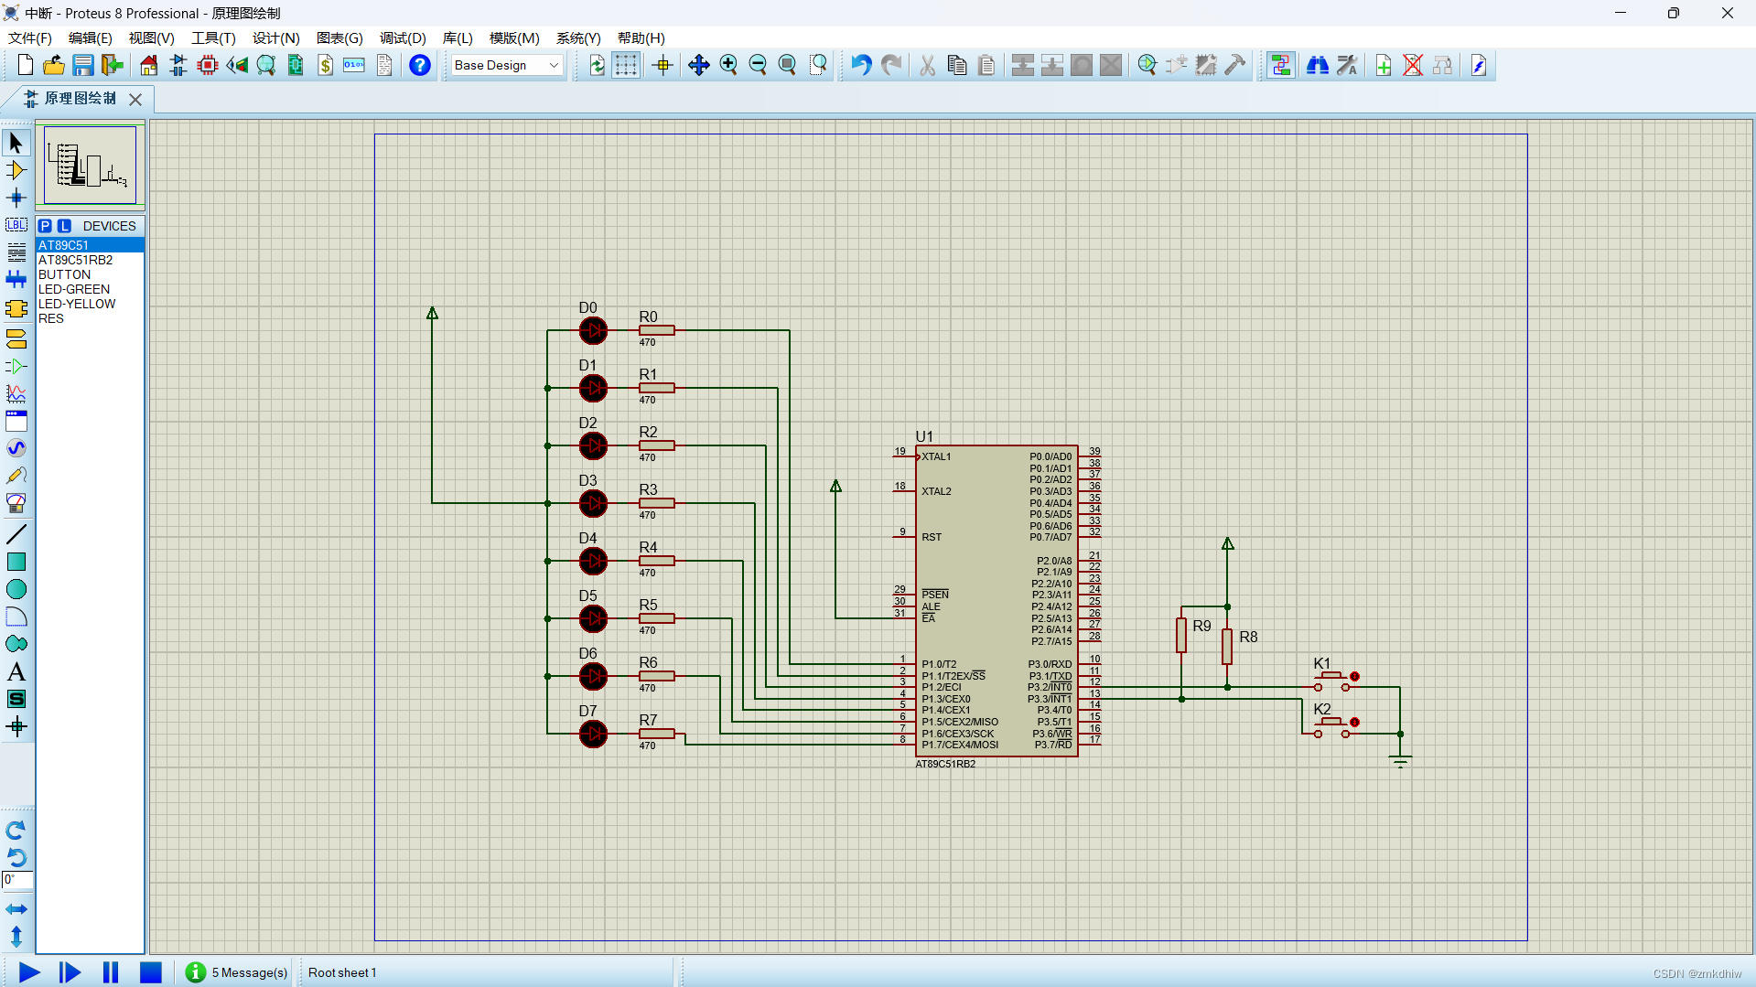The height and width of the screenshot is (987, 1756).
Task: Toggle the grid display
Action: [x=626, y=65]
